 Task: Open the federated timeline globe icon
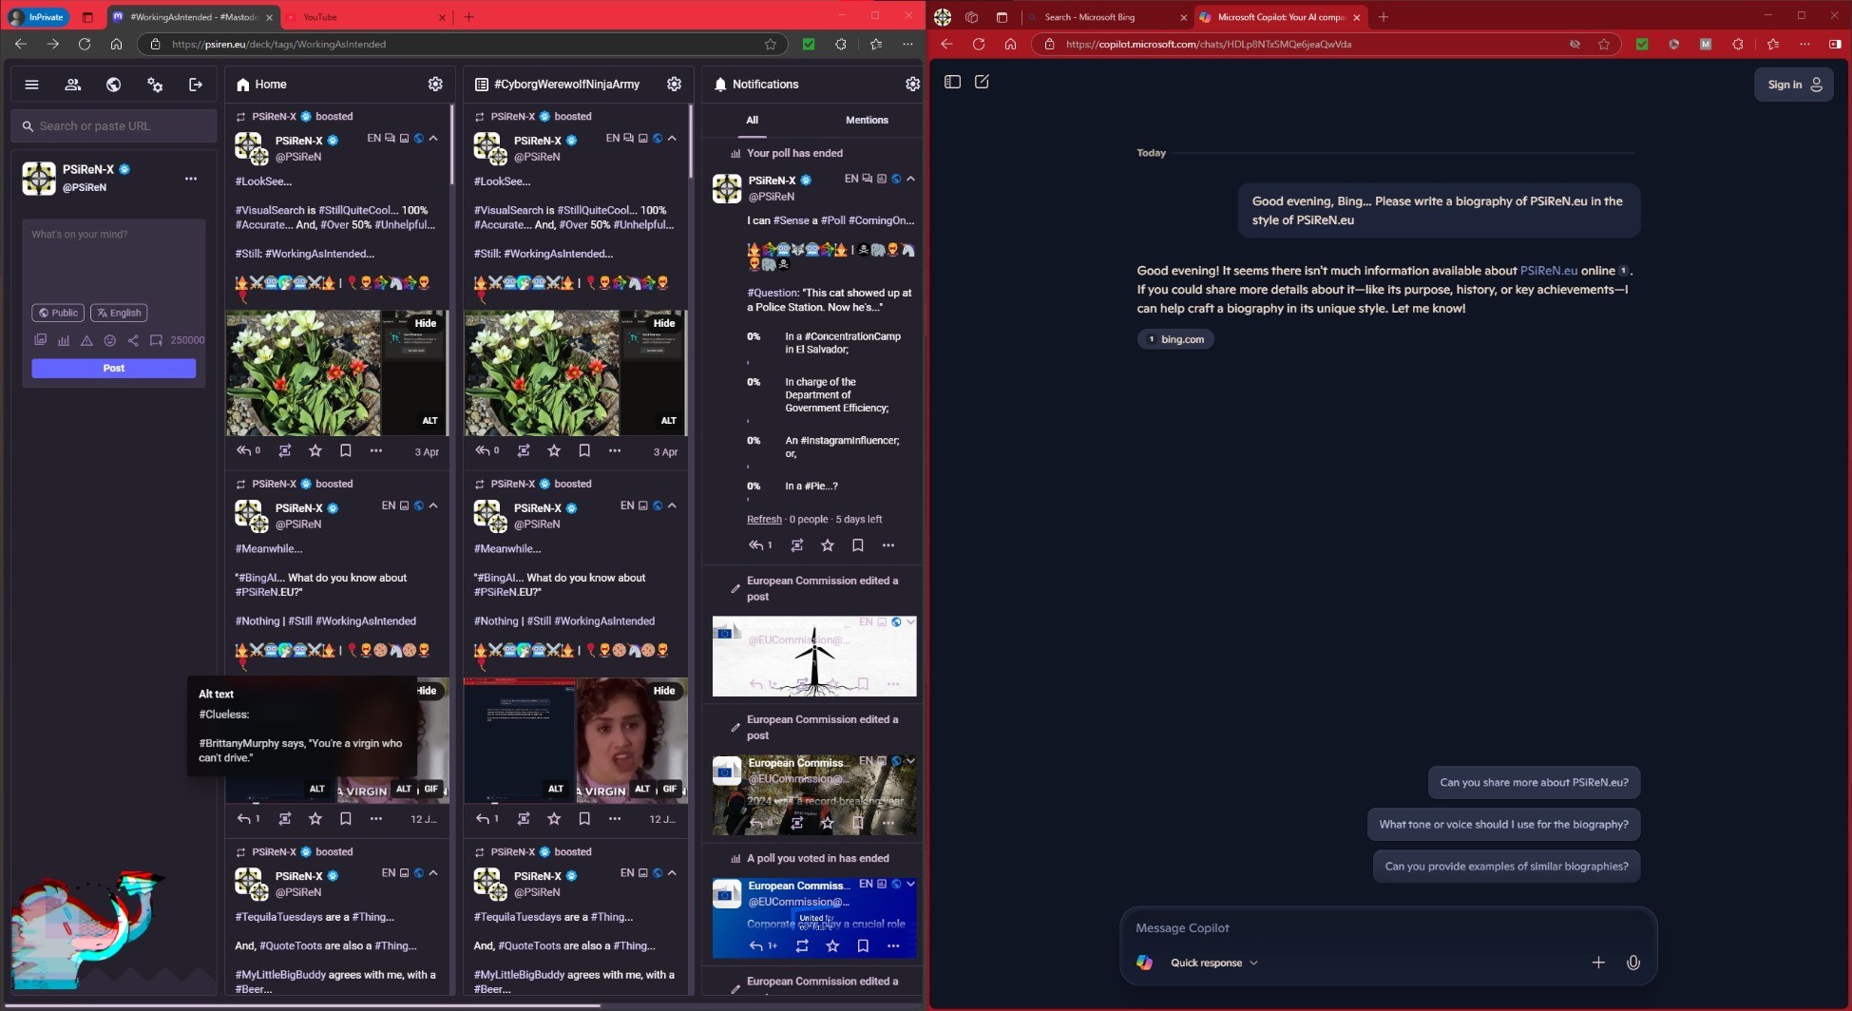[x=113, y=85]
